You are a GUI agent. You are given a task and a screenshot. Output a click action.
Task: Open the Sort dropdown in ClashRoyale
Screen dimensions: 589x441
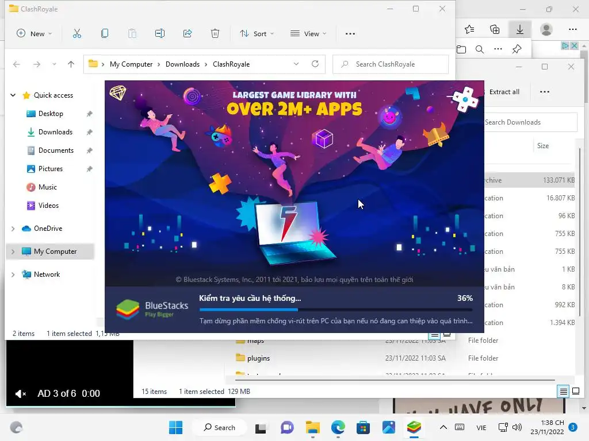point(257,34)
